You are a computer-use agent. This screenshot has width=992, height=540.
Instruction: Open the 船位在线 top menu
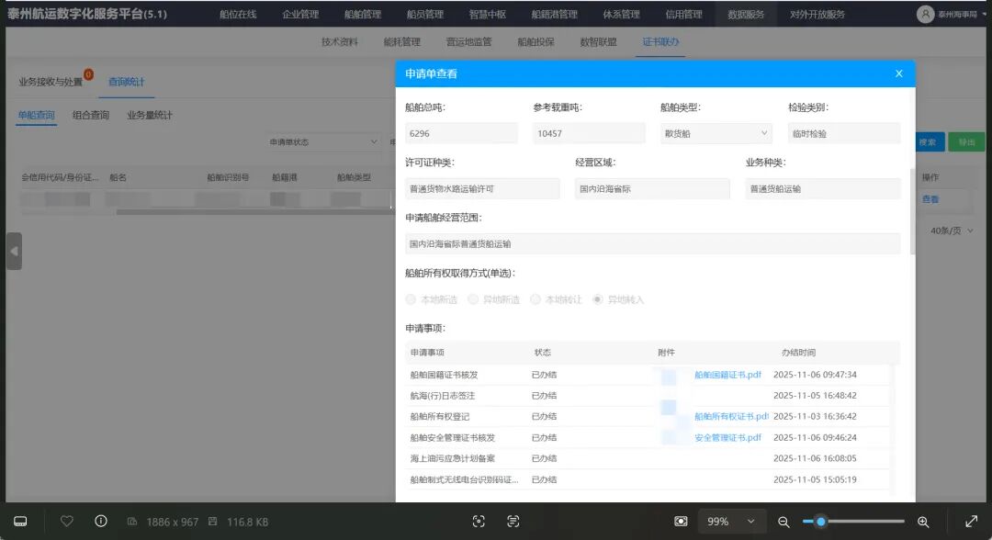pos(238,14)
